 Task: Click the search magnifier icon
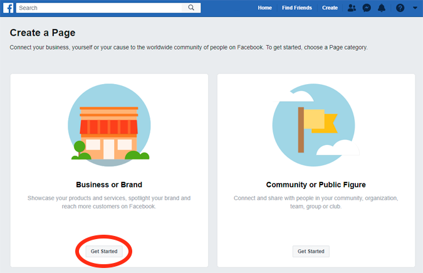click(191, 8)
